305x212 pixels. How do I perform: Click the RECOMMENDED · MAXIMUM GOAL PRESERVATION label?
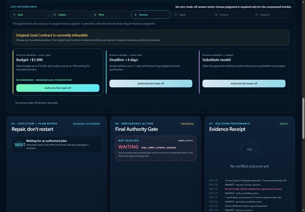coord(44,80)
